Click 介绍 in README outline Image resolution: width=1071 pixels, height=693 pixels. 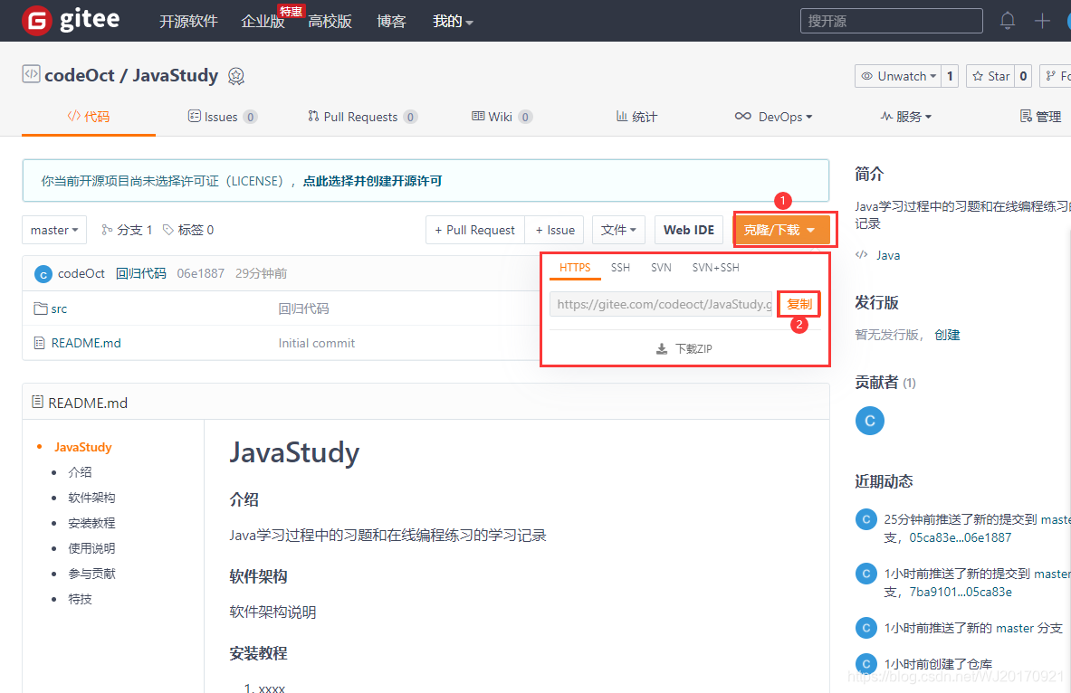(x=80, y=471)
